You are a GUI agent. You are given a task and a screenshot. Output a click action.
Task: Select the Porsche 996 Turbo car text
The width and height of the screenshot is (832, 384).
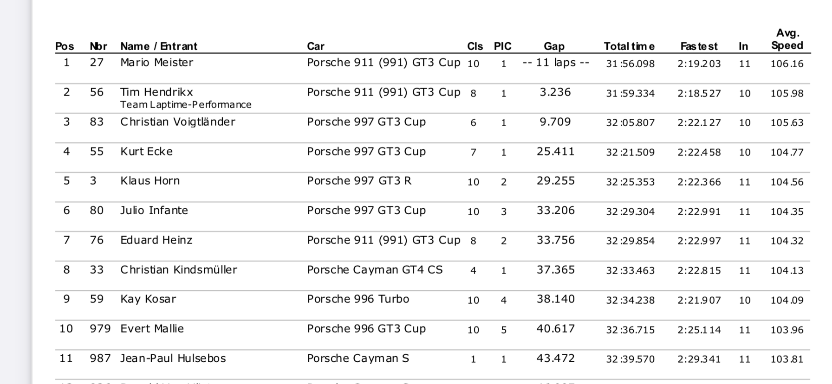coord(358,299)
